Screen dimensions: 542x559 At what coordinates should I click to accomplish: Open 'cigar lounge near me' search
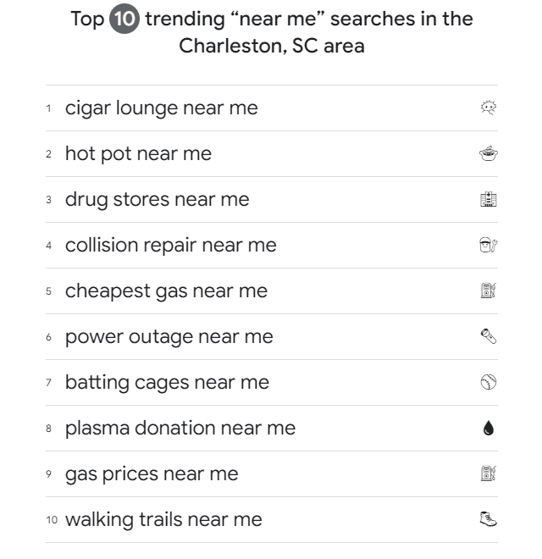(x=161, y=108)
